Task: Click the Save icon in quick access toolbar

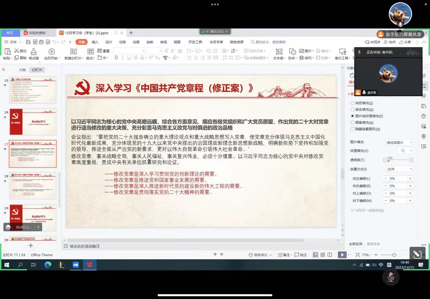Action: (28, 42)
